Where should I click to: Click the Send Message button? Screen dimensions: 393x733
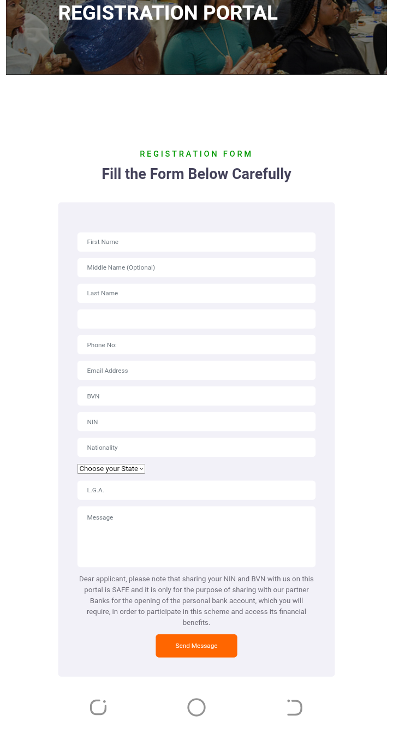[196, 646]
